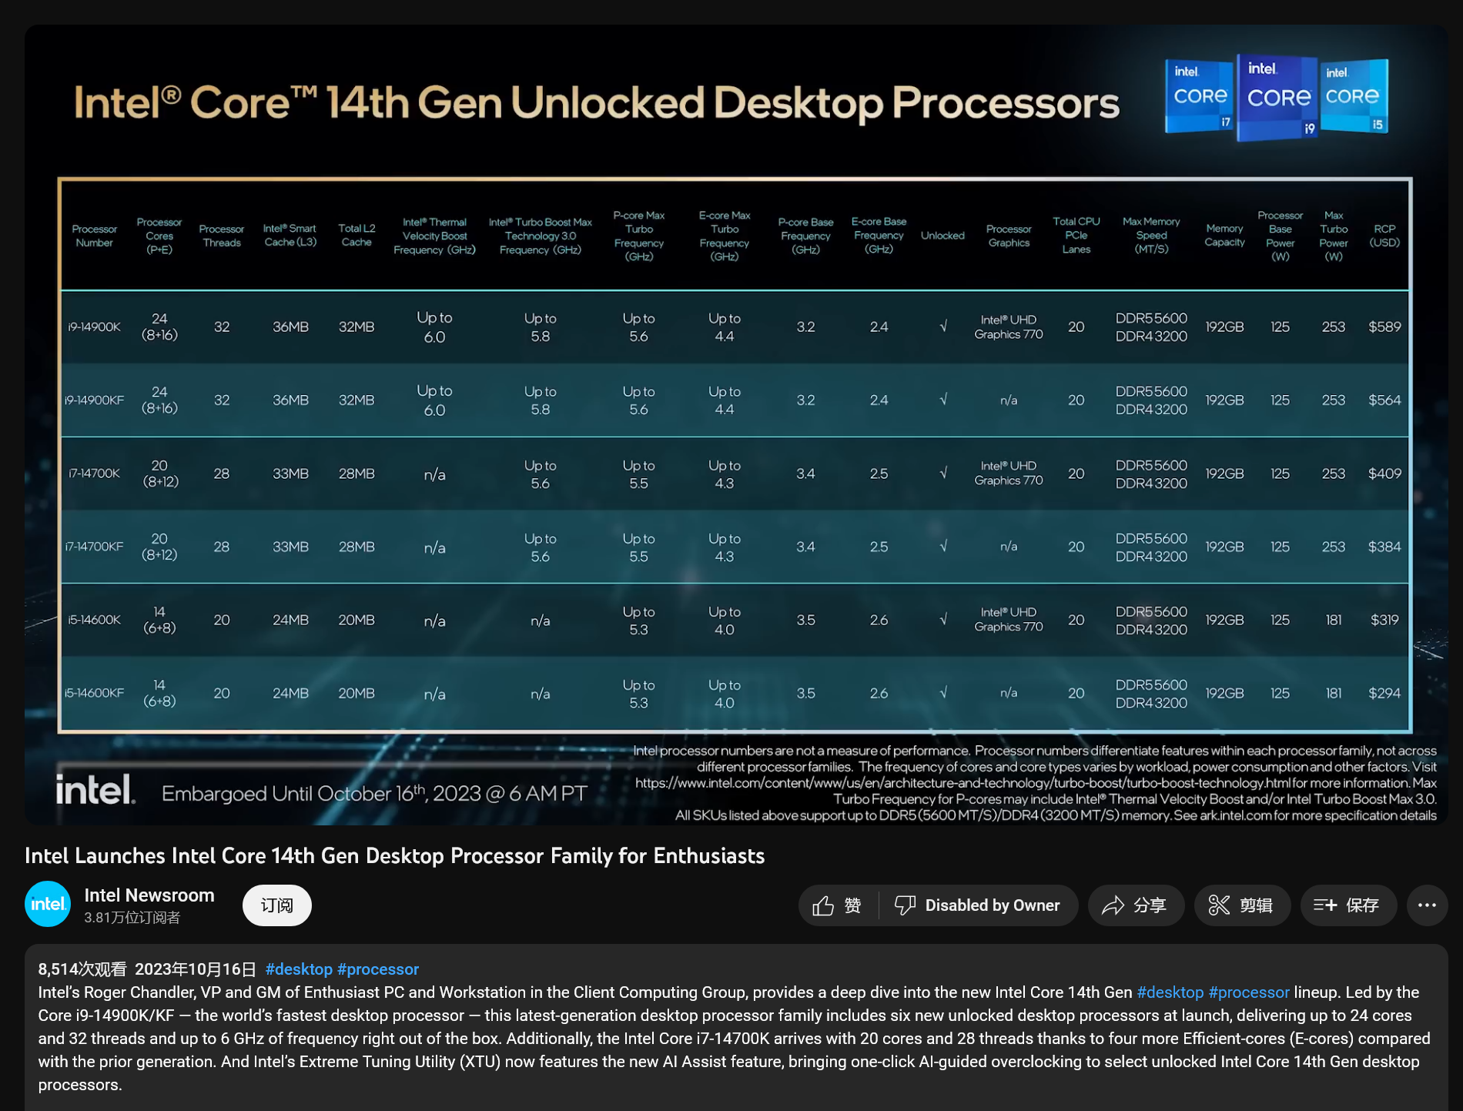Click the $319 price cell
Viewport: 1463px width, 1111px height.
1384,620
